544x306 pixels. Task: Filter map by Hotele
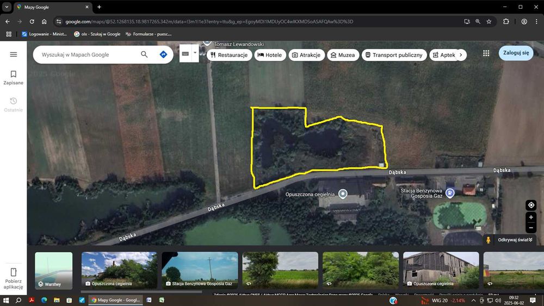pyautogui.click(x=270, y=55)
